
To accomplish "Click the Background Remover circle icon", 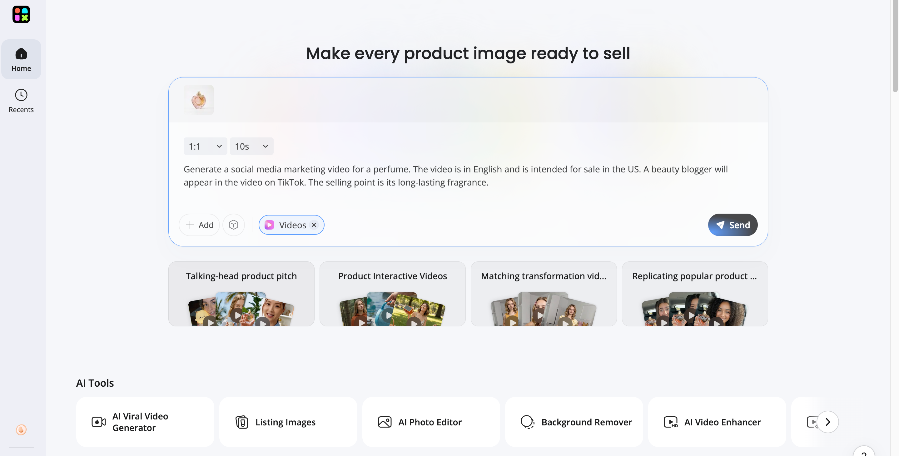I will pyautogui.click(x=528, y=422).
